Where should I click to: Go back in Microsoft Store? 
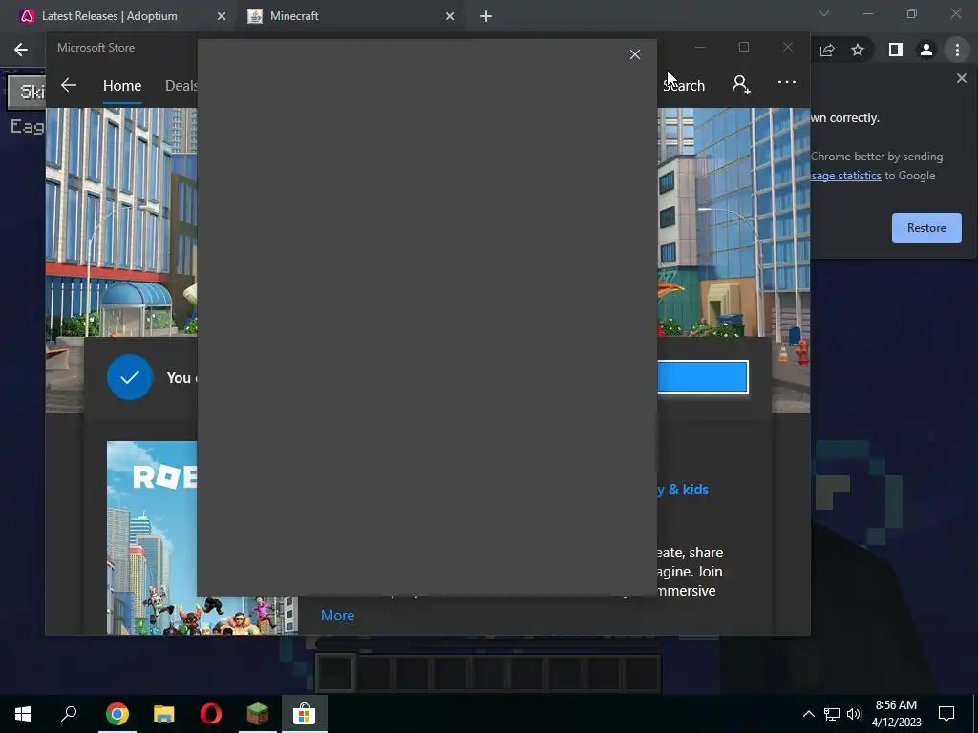(69, 85)
